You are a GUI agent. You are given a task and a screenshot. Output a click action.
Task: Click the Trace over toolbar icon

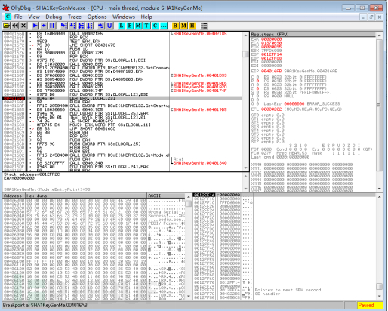pyautogui.click(x=90, y=26)
